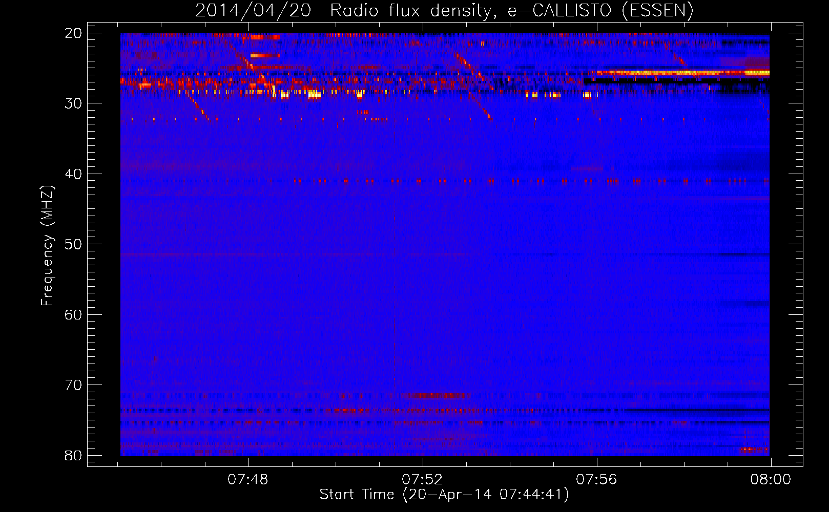Viewport: 829px width, 512px height.
Task: Click the 60 frequency tick label
Action: pyautogui.click(x=73, y=314)
